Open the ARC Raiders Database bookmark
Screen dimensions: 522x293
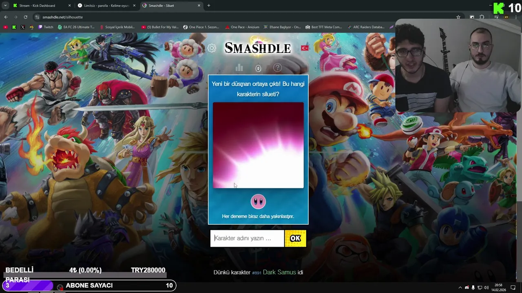[x=365, y=27]
